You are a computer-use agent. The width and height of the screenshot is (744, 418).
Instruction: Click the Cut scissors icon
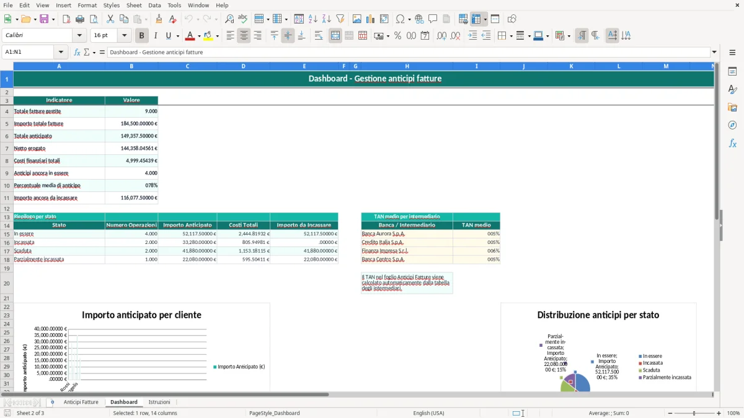110,19
